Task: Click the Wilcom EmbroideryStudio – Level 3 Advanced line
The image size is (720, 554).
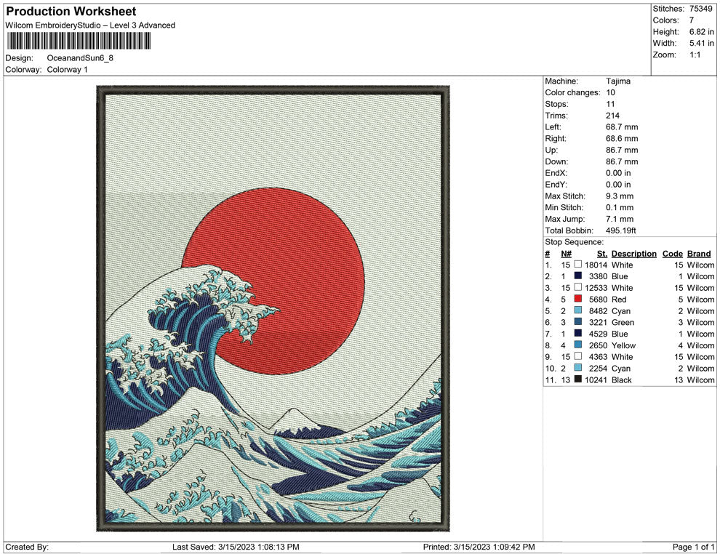Action: coord(90,25)
